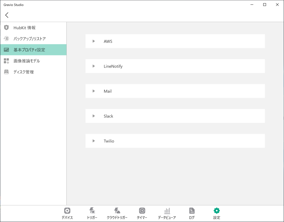Select バックアップ/リストア menu entry
Viewport: 284px width, 222px height.
point(33,39)
